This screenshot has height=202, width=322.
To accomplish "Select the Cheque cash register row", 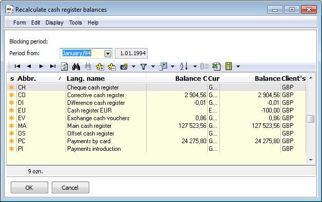I will (156, 87).
